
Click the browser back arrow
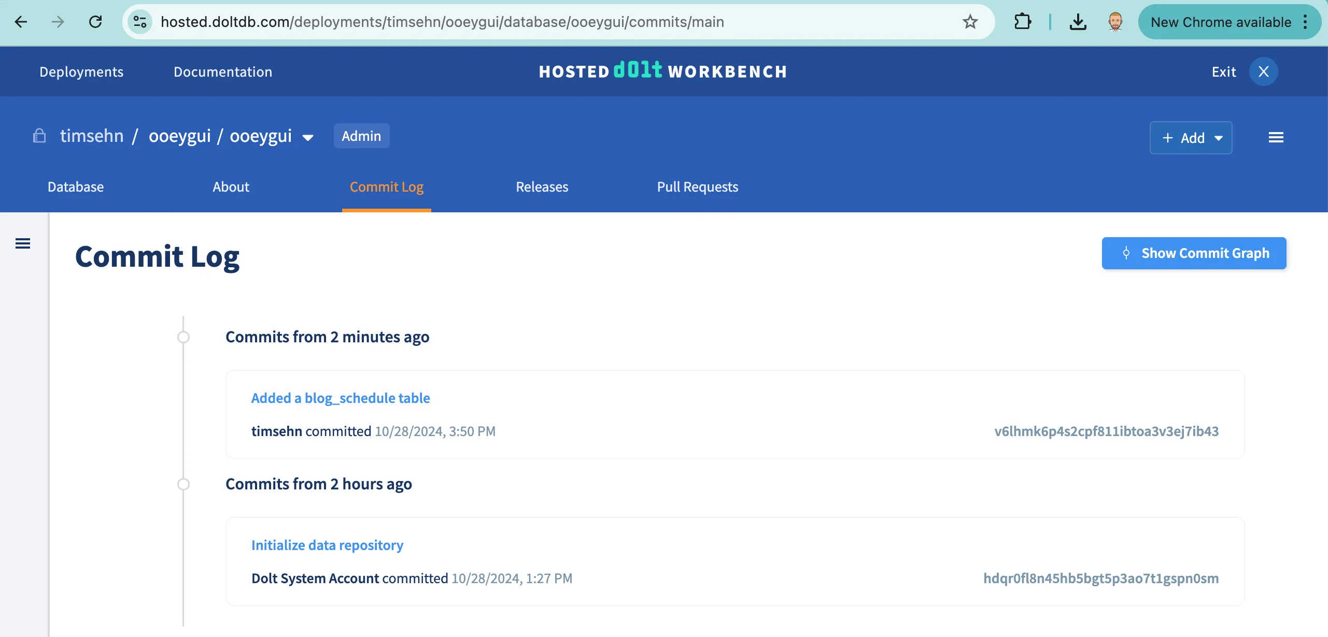(x=21, y=22)
